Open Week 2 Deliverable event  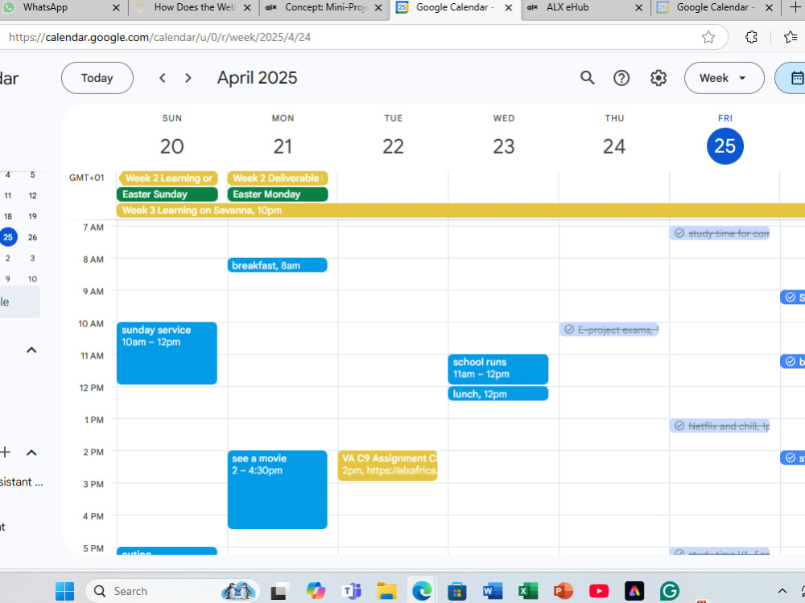278,178
